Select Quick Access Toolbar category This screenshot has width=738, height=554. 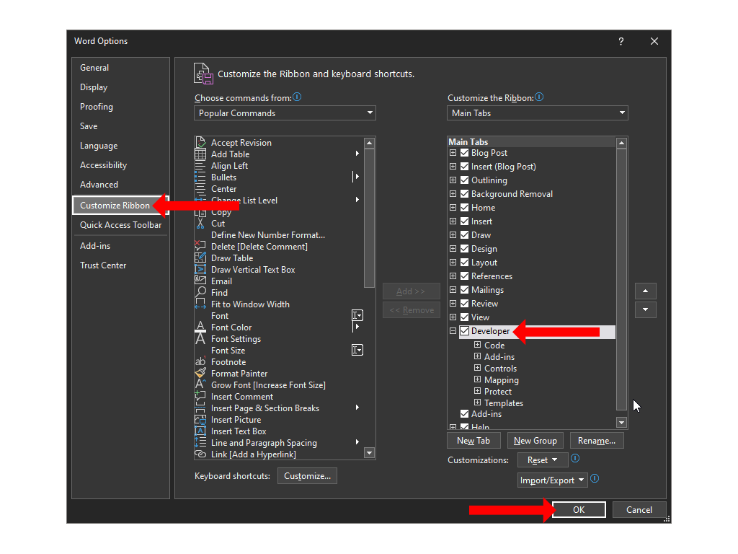pos(120,225)
